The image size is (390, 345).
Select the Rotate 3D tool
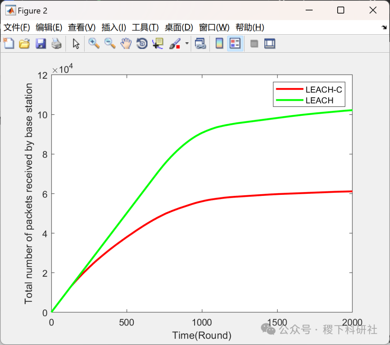(142, 44)
